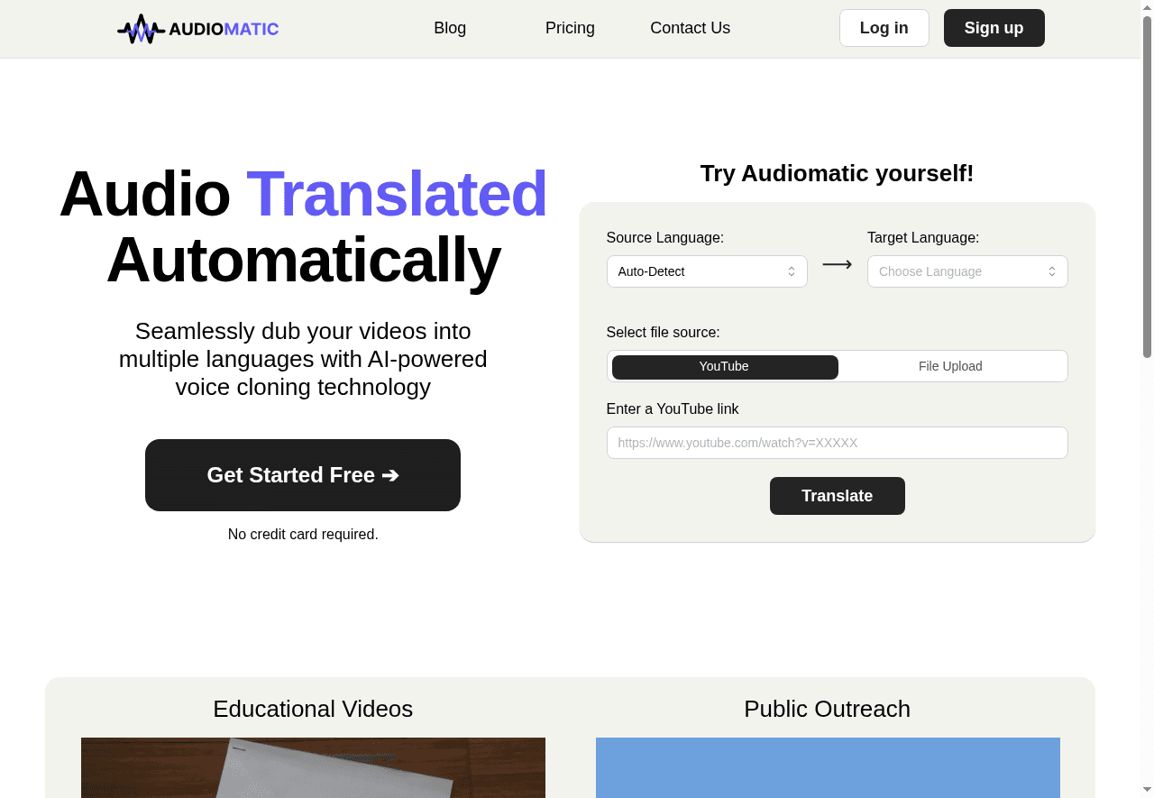Open the Contact Us page
This screenshot has height=798, width=1154.
690,28
